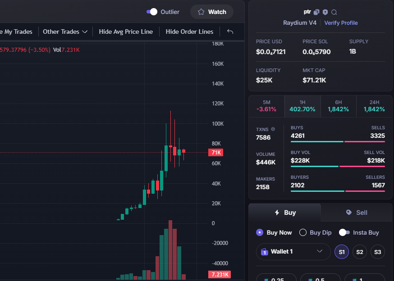Choose the 0.25 SOL amount button
This screenshot has height=281, width=394.
[x=276, y=277]
